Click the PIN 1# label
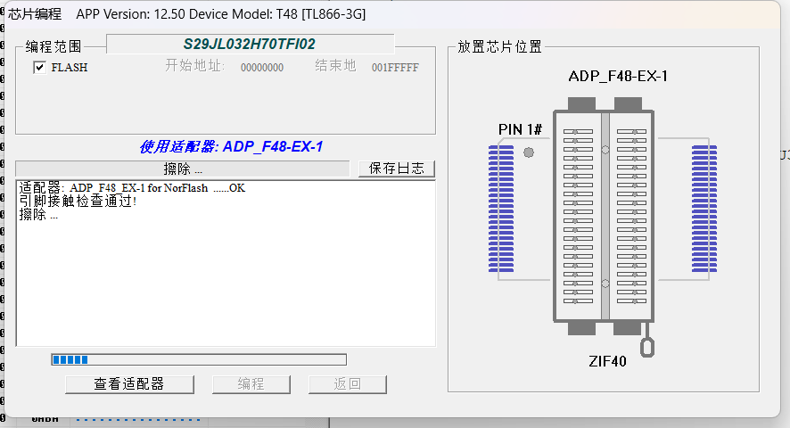The image size is (790, 428). [520, 130]
